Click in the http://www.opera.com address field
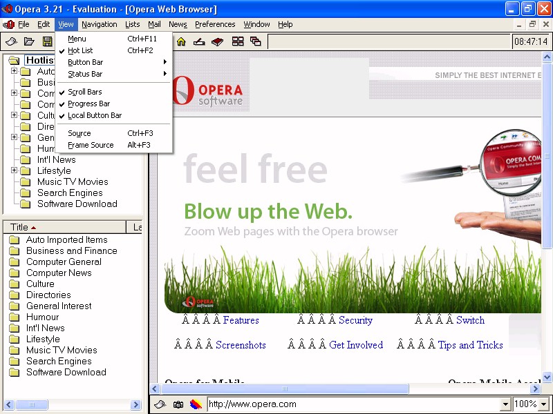The image size is (553, 414). tap(354, 404)
